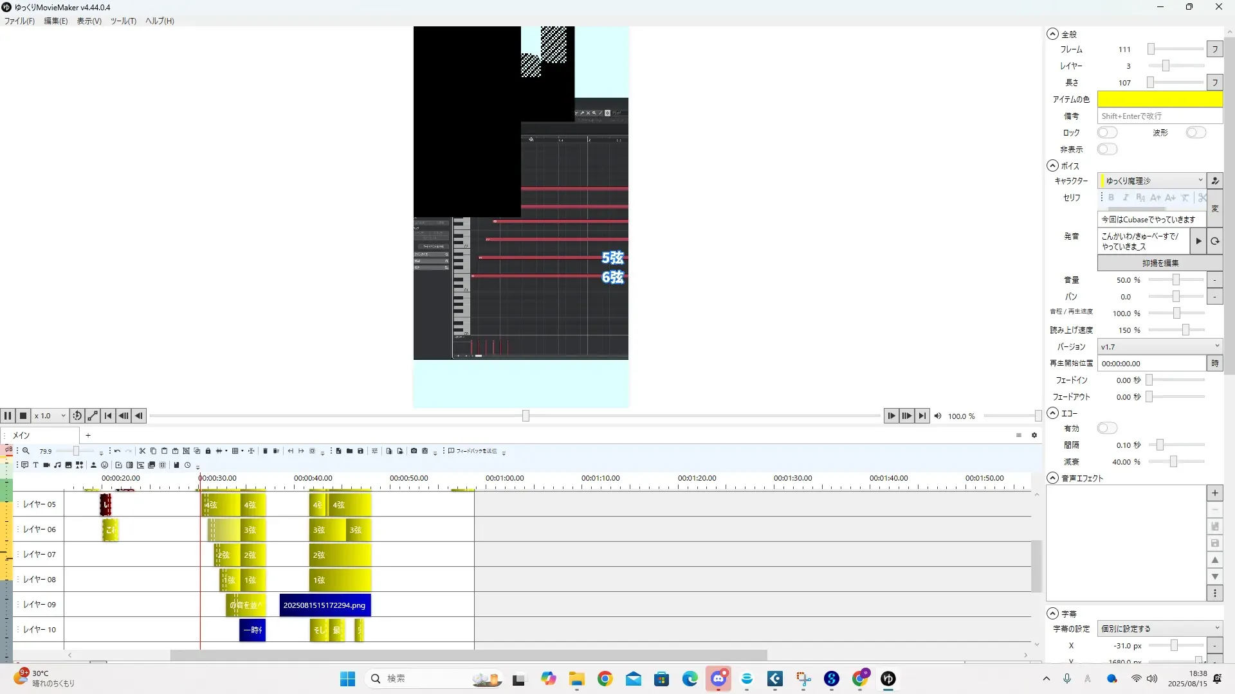Viewport: 1235px width, 694px height.
Task: Collapse the ボイス section expander
Action: click(1052, 166)
